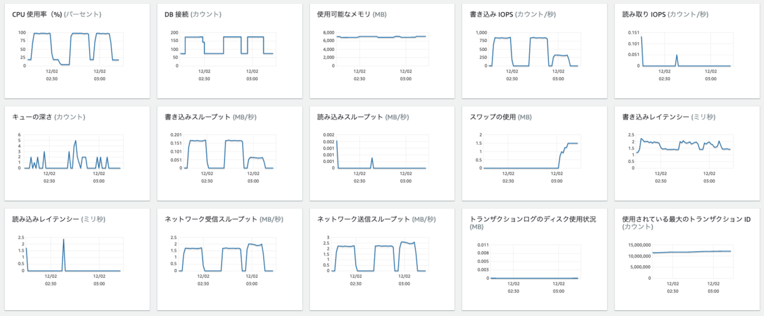Image resolution: width=764 pixels, height=316 pixels.
Task: Click the title トランザクションログのディスク使用状況 (MB)
Action: [x=533, y=223]
